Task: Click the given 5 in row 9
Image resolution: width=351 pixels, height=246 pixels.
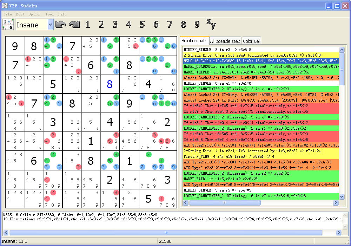Action: point(148,199)
